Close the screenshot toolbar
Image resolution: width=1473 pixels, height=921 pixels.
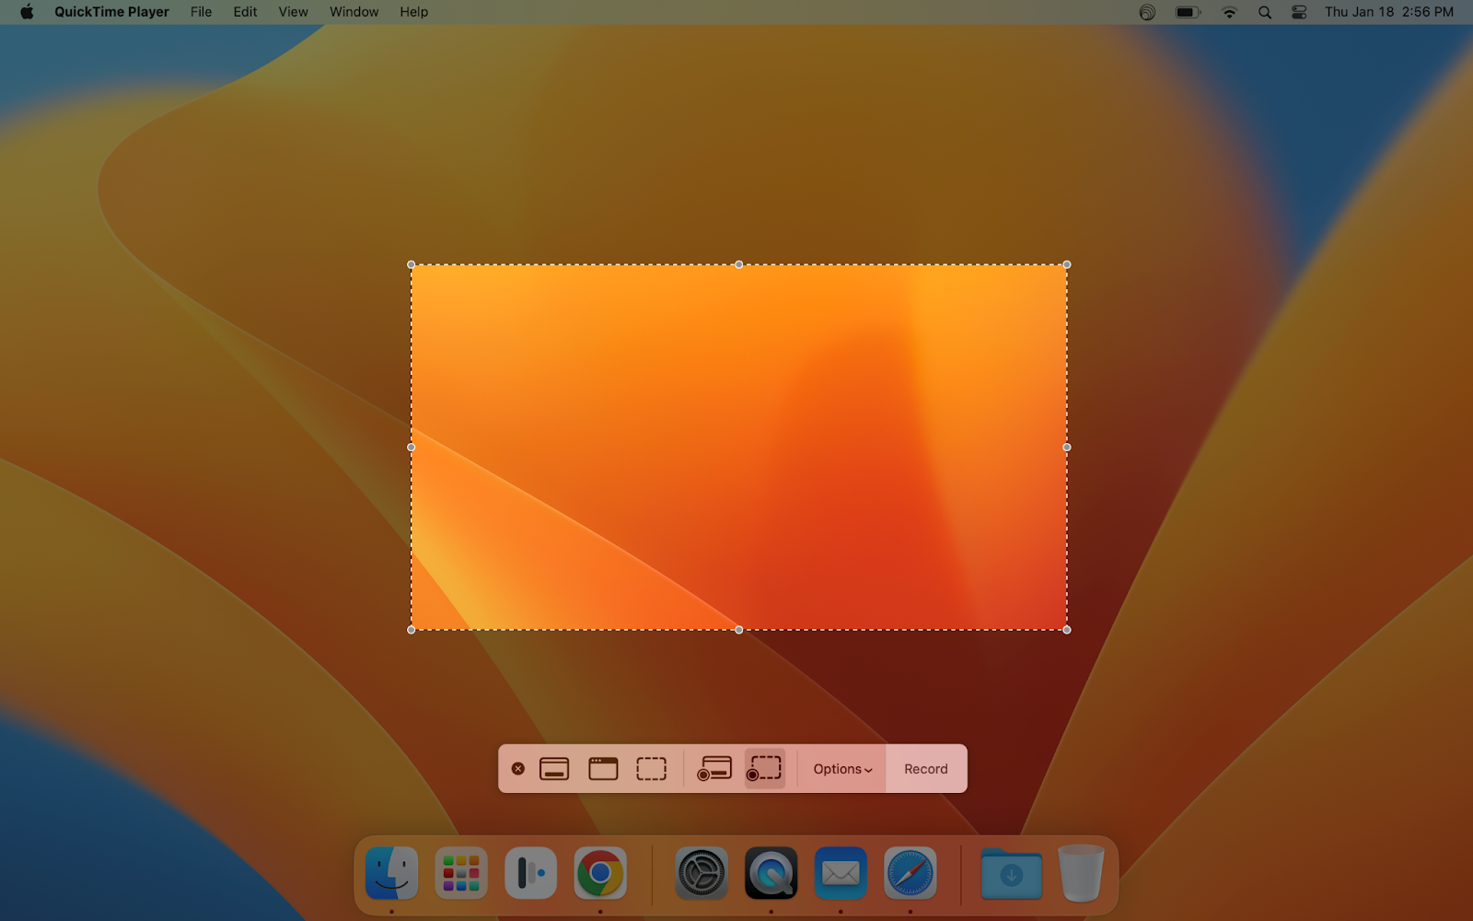pos(518,769)
